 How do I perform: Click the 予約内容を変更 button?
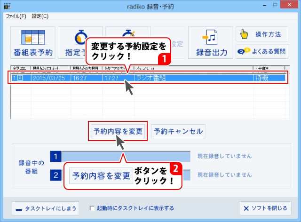118,131
